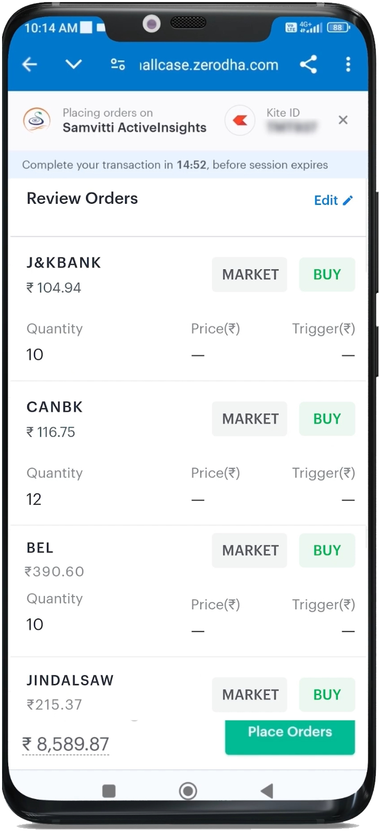The image size is (380, 831).
Task: Dismiss the placing orders banner
Action: [343, 120]
